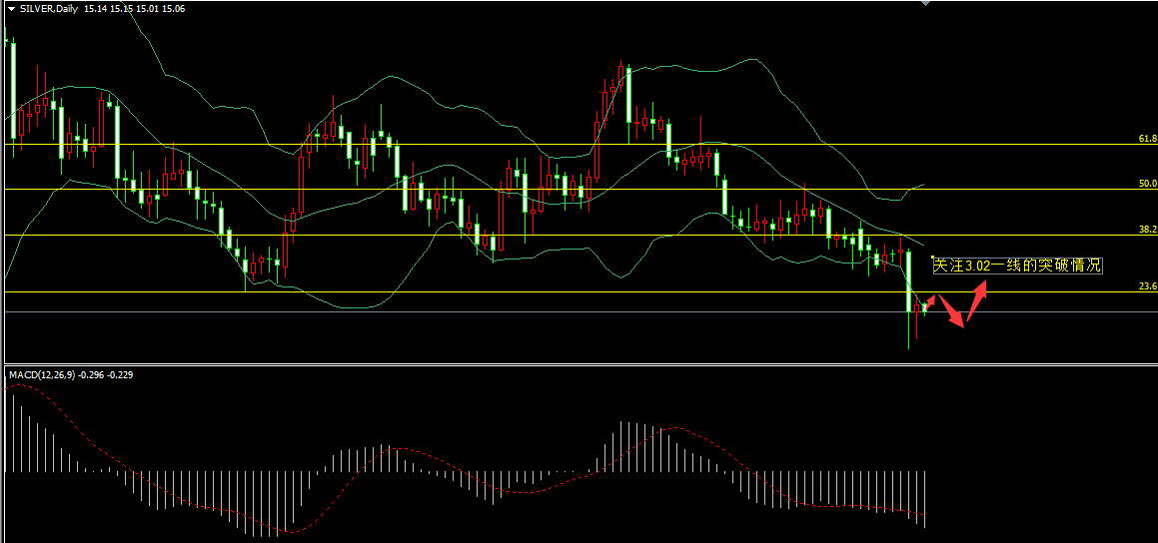The width and height of the screenshot is (1158, 543).
Task: Click the last long white candle breaking 23.6
Action: [909, 279]
